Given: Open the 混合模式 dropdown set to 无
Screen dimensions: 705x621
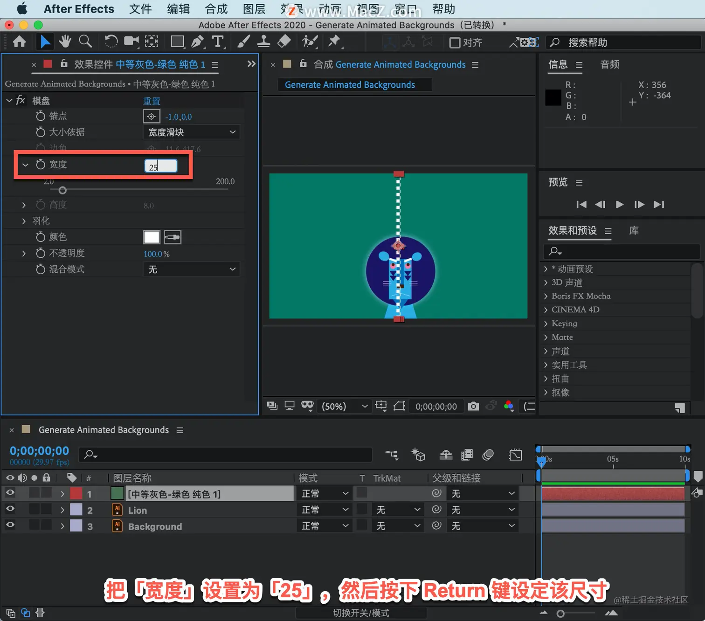Looking at the screenshot, I should pos(191,269).
